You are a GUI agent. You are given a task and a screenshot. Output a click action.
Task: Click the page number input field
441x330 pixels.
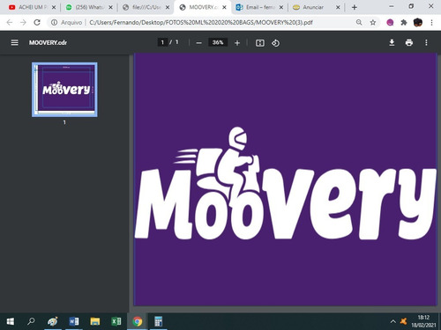(162, 42)
